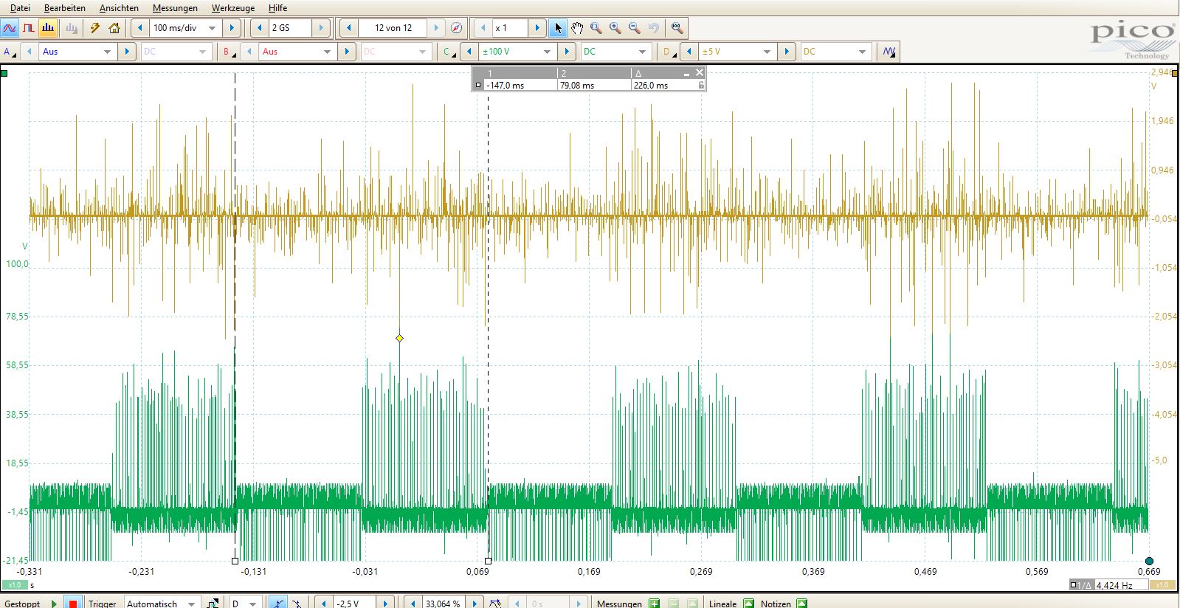Open the Buffer Navigator compass icon
This screenshot has height=608, width=1180.
point(456,28)
